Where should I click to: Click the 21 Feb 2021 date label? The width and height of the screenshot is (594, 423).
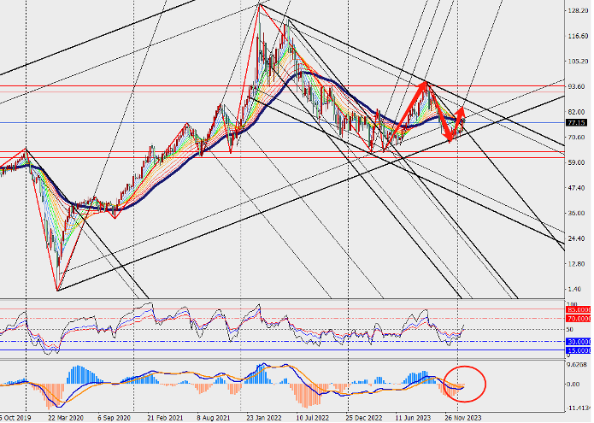coord(162,418)
